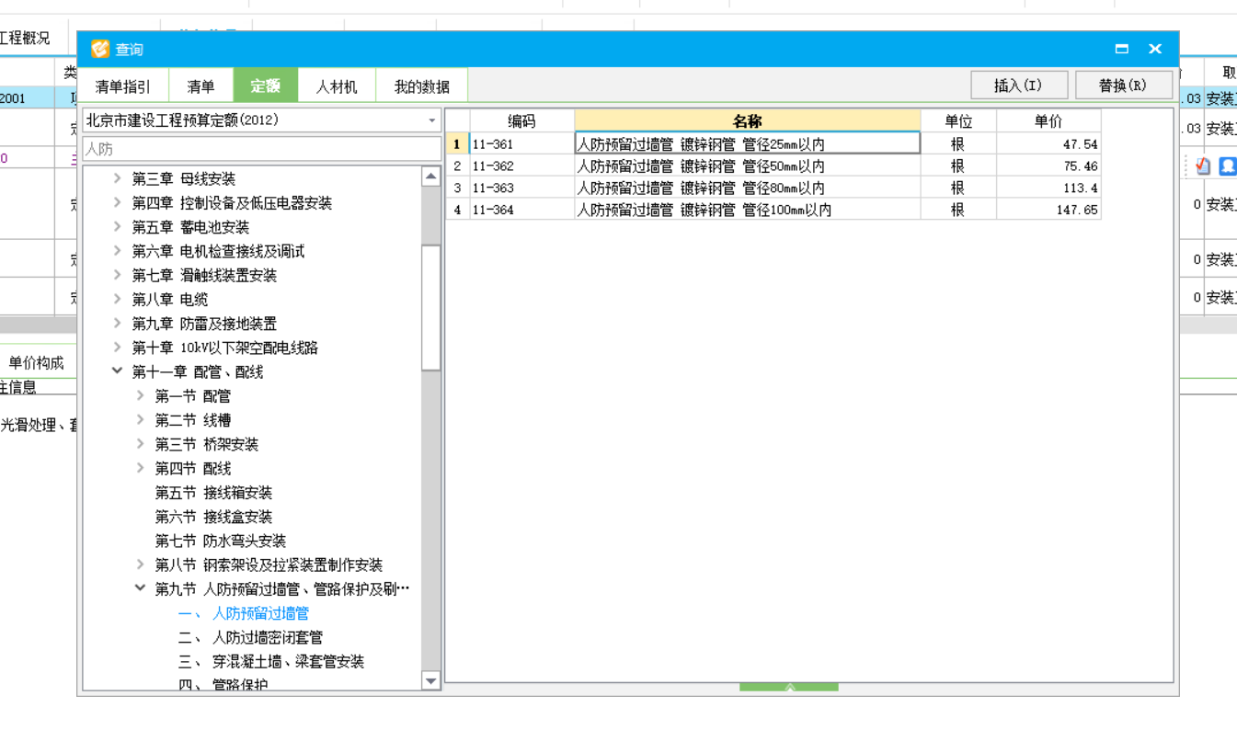Select code 11-364 cell
The width and height of the screenshot is (1237, 730).
pyautogui.click(x=521, y=210)
